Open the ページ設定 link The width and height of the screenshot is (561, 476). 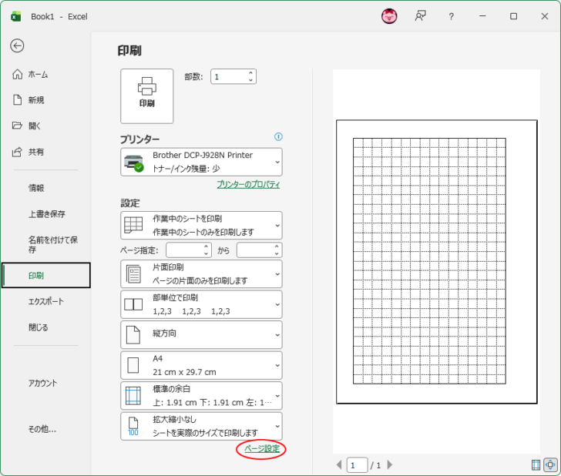(x=261, y=449)
